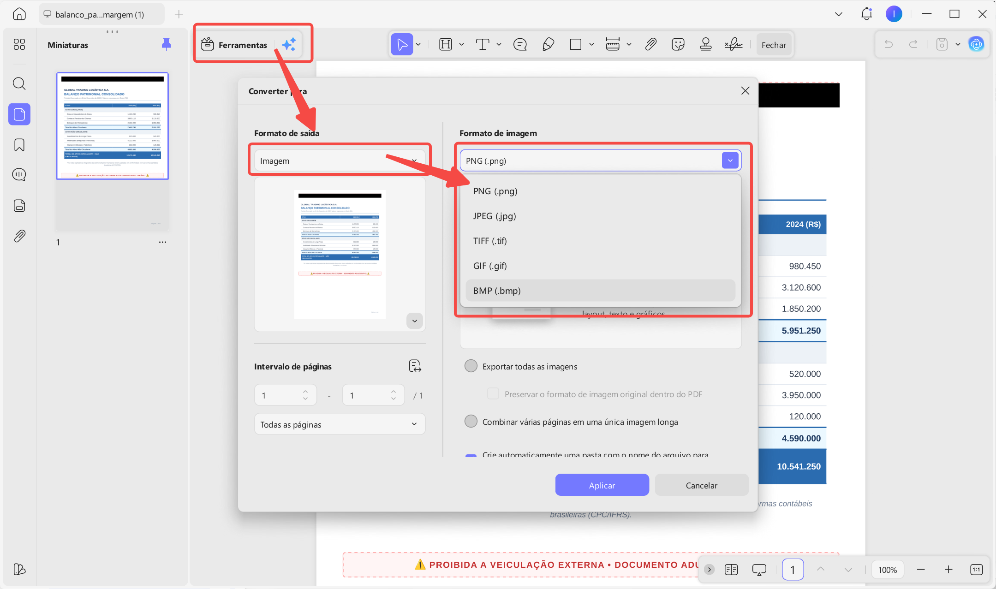Screen dimensions: 996x589
Task: Open the Formato de saída Imagem dropdown
Action: (340, 161)
